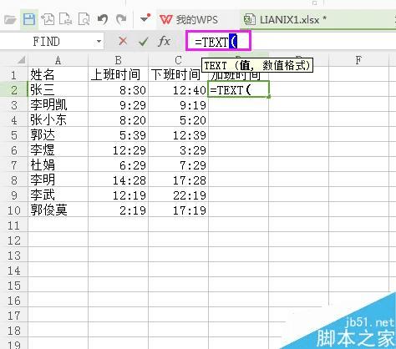This screenshot has width=396, height=349.
Task: Click cell with name 张三
Action: (x=58, y=89)
